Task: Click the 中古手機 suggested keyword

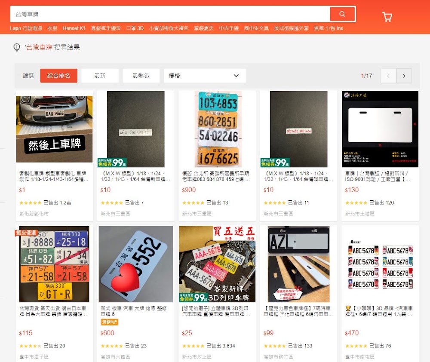Action: point(229,28)
